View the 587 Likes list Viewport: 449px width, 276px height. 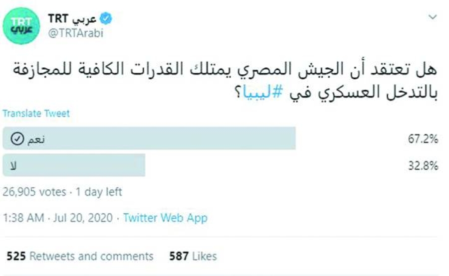(x=193, y=256)
